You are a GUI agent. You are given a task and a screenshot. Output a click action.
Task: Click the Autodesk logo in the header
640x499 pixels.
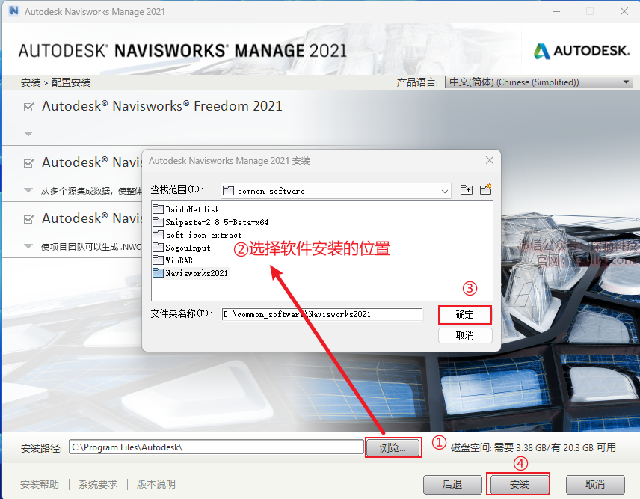tap(582, 51)
